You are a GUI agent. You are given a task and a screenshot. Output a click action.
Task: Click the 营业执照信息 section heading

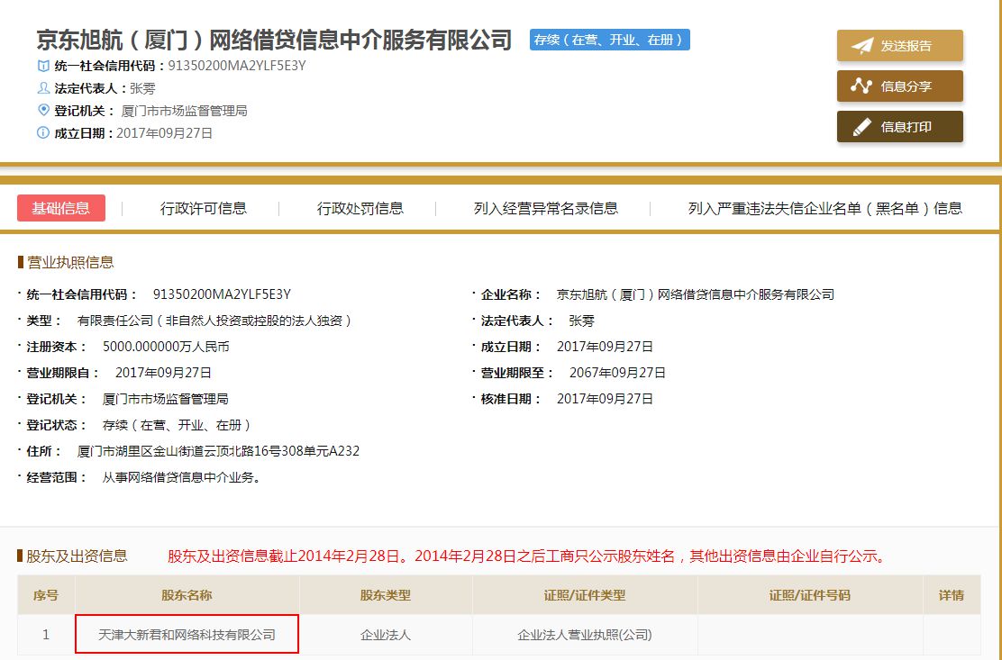70,262
